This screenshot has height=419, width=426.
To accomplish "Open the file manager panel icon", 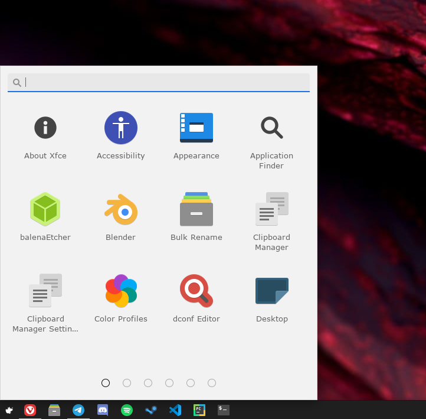I will click(x=54, y=410).
